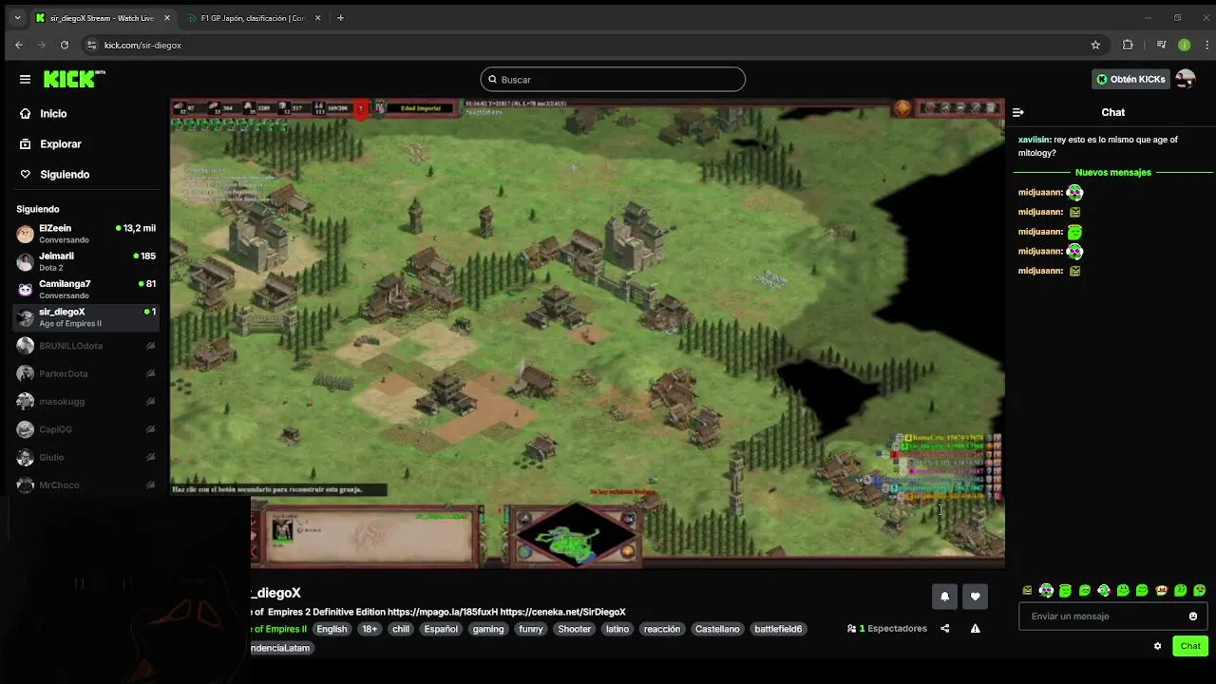Toggle stream notifications bell button
This screenshot has width=1216, height=684.
click(x=944, y=596)
